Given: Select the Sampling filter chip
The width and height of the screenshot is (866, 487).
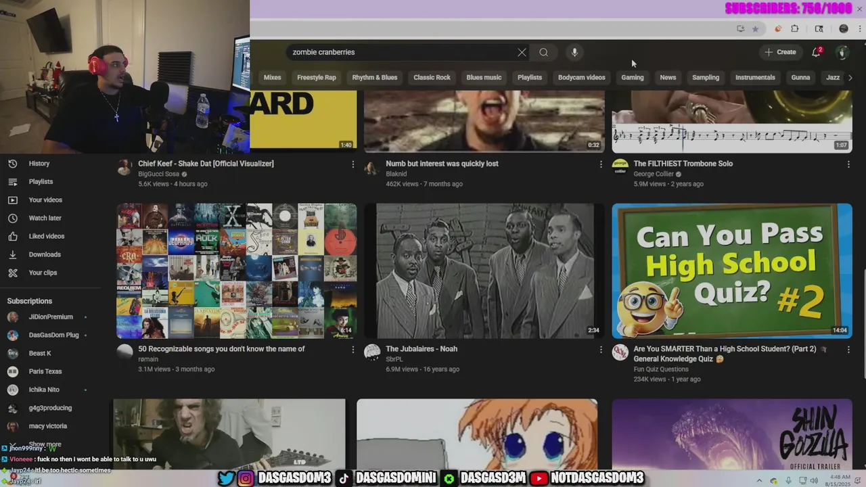Looking at the screenshot, I should (706, 77).
